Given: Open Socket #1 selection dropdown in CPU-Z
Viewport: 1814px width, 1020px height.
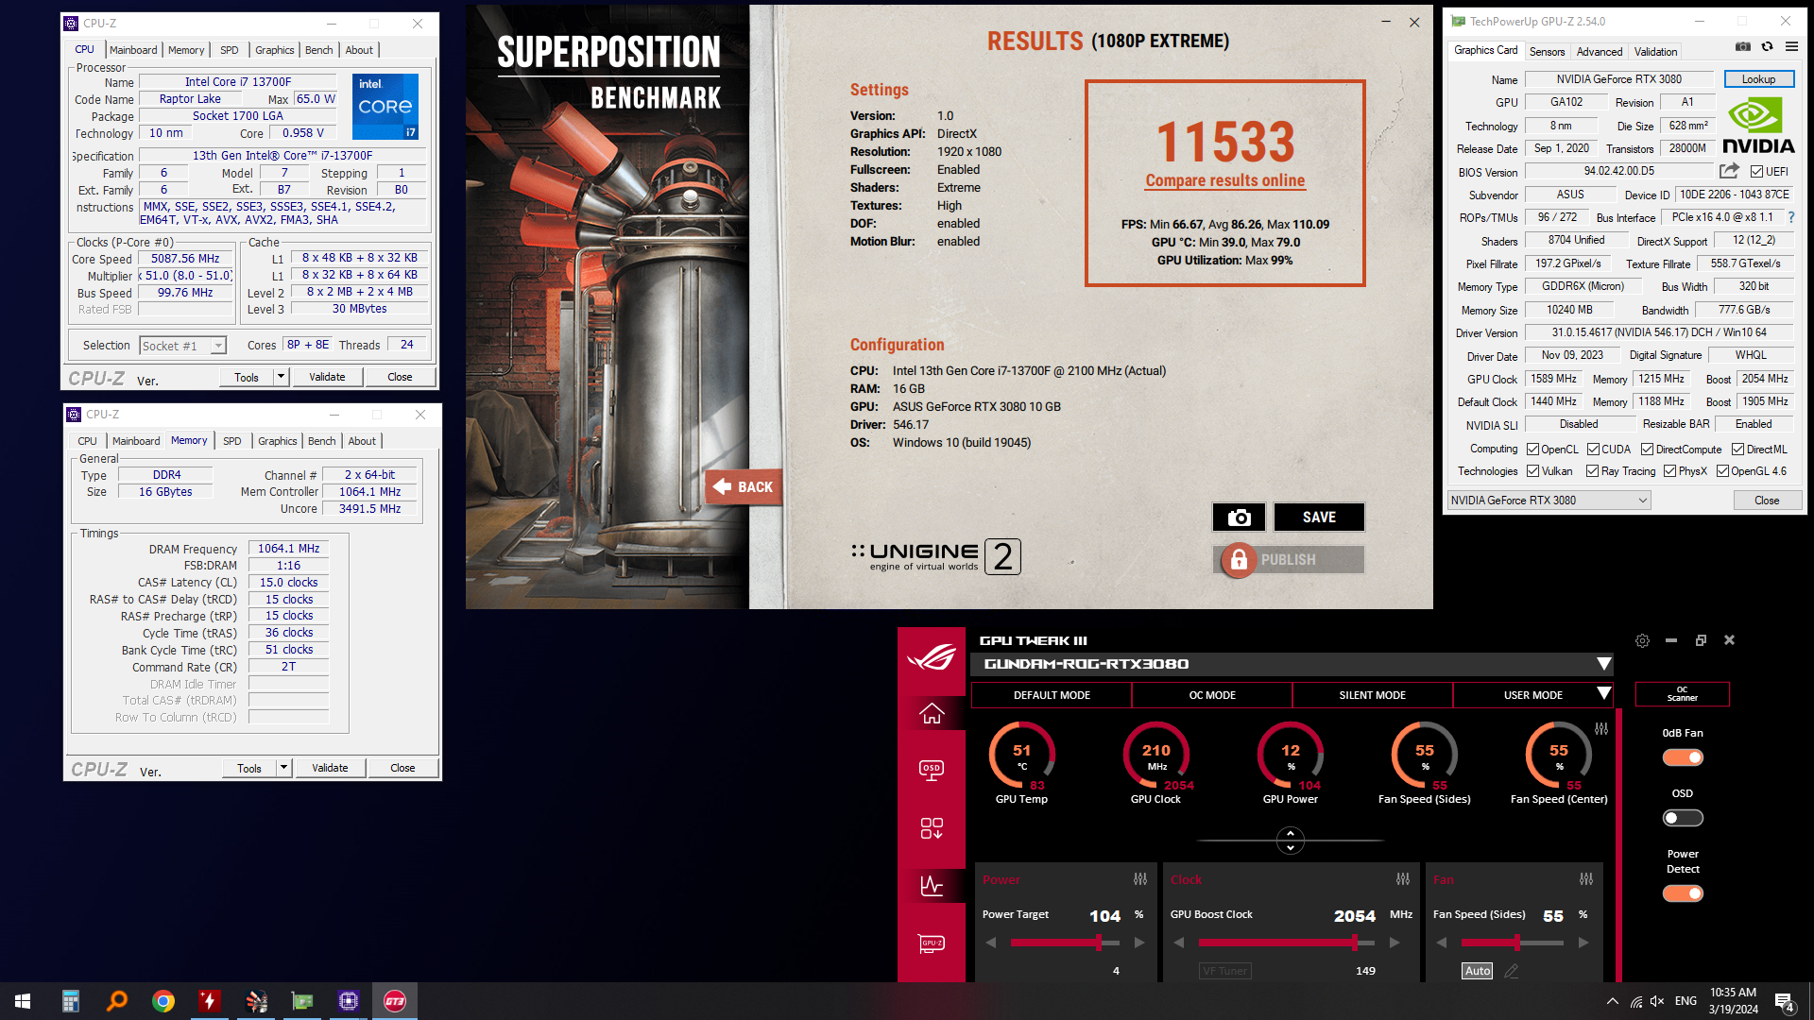Looking at the screenshot, I should click(x=183, y=346).
